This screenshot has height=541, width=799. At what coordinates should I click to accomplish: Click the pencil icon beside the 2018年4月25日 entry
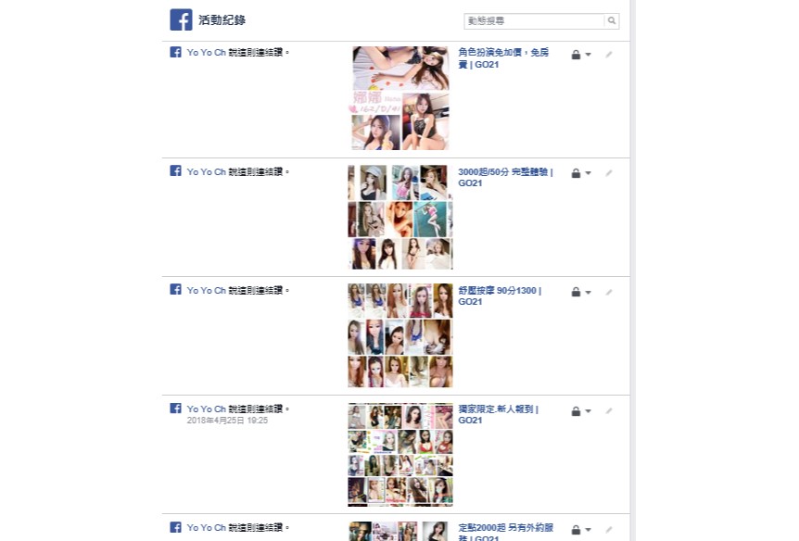(609, 410)
